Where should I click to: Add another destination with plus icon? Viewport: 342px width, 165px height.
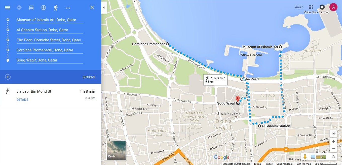[x=8, y=77]
